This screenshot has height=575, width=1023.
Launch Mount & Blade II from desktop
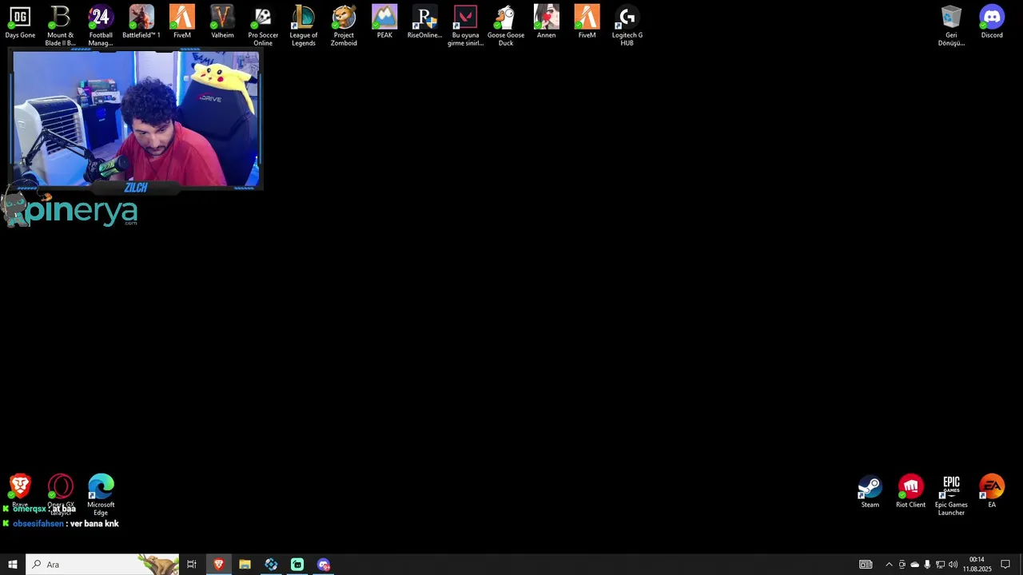coord(60,26)
